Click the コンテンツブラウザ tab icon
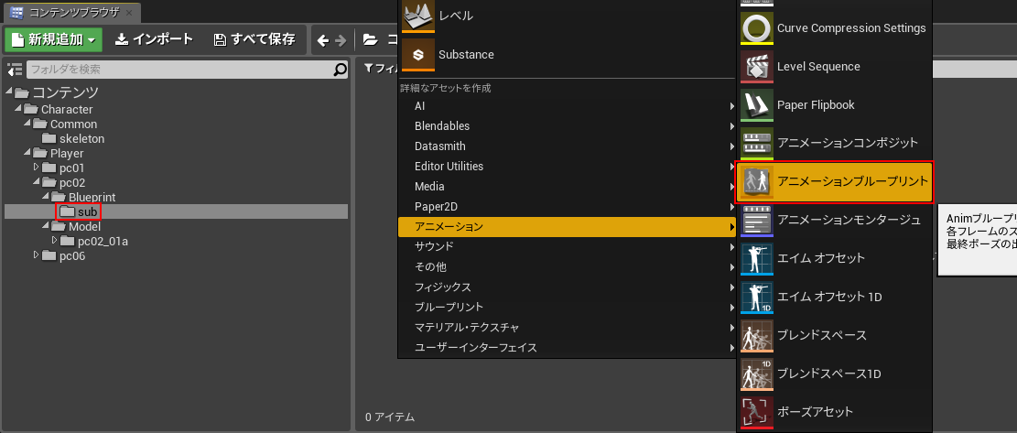The image size is (1017, 433). (x=16, y=12)
